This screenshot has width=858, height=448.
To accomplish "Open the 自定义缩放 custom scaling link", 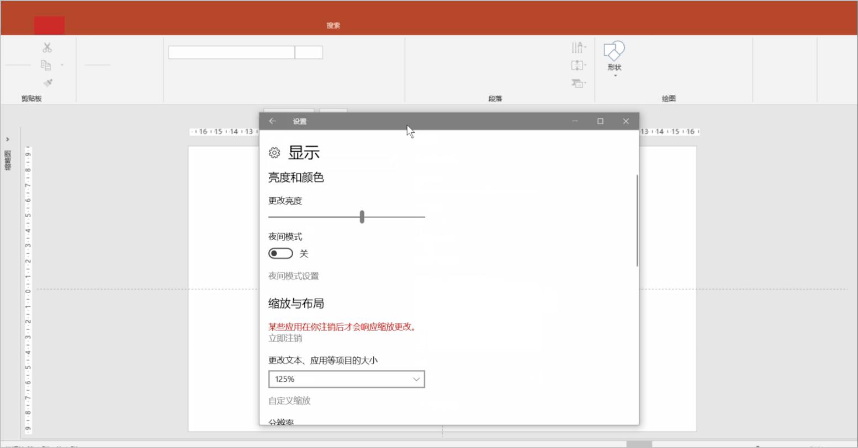I will coord(289,401).
